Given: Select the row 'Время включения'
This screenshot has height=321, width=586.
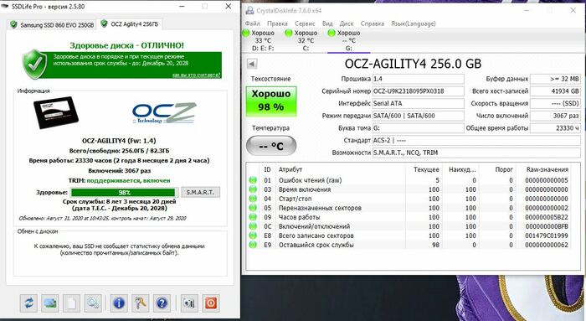Looking at the screenshot, I should pyautogui.click(x=409, y=189).
